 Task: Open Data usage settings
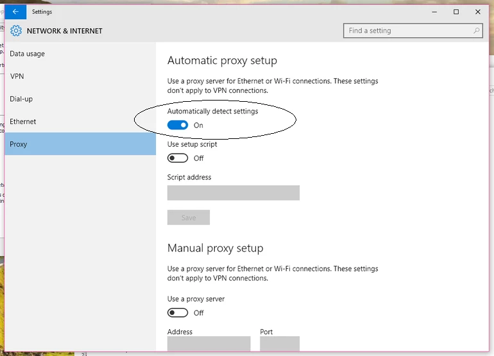pyautogui.click(x=80, y=54)
